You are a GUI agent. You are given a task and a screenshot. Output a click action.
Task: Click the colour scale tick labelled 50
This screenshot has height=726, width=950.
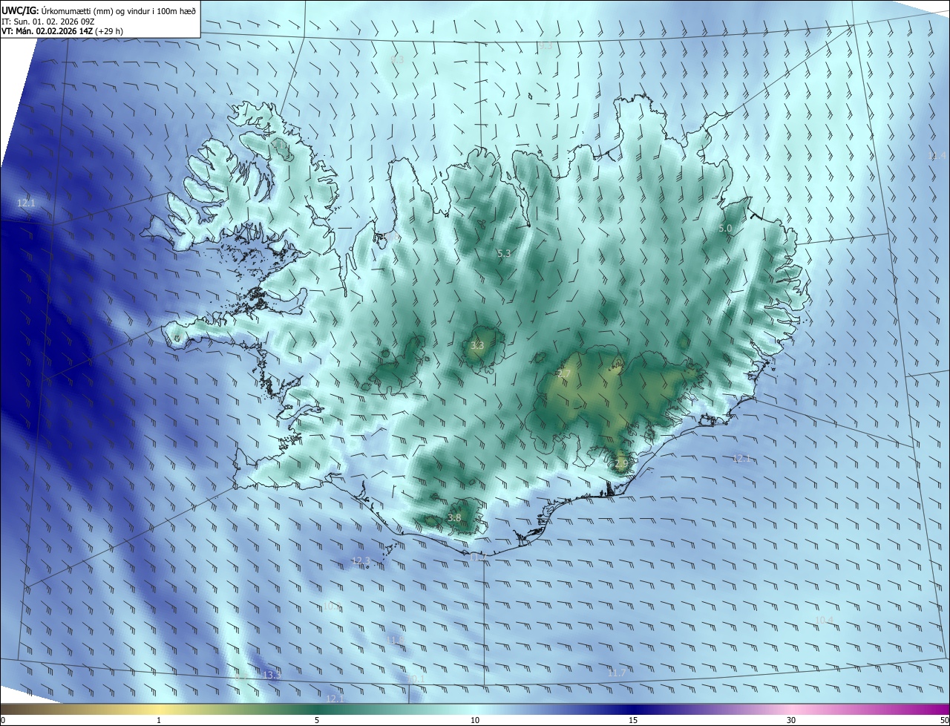point(944,721)
